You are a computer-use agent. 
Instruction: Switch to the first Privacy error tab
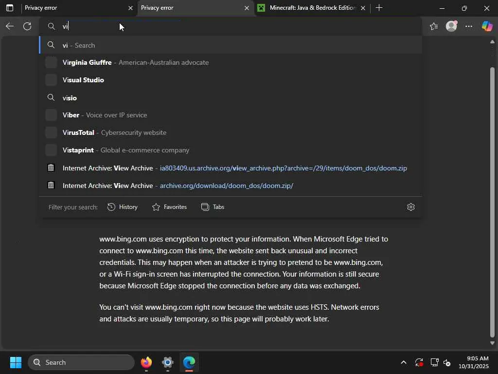pos(78,8)
